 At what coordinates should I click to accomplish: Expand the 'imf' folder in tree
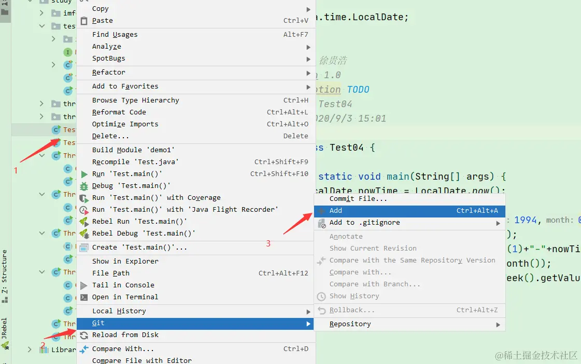coord(41,13)
